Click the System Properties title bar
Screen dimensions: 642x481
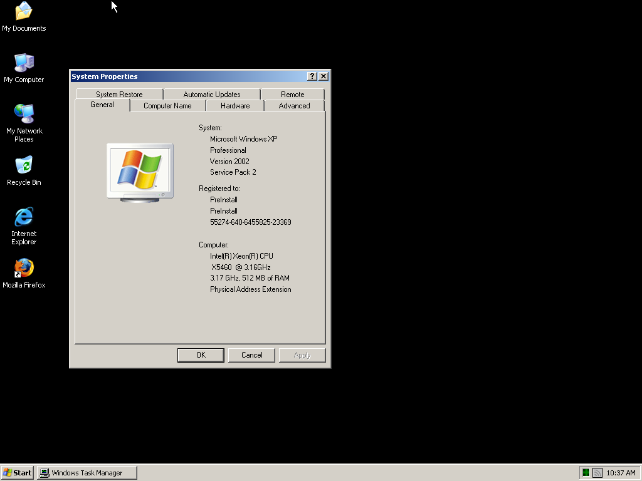click(188, 76)
